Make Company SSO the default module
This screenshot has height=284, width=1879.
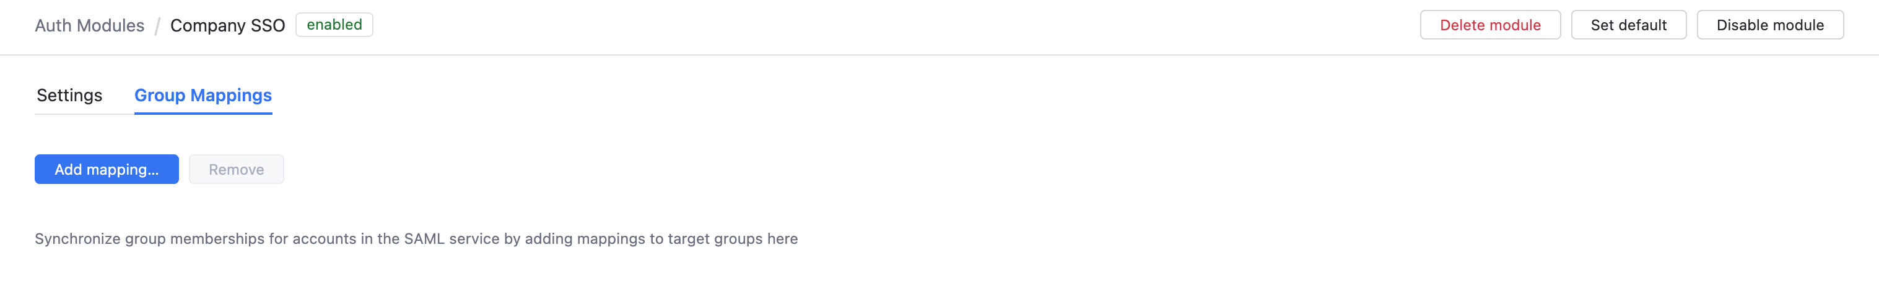[1628, 25]
